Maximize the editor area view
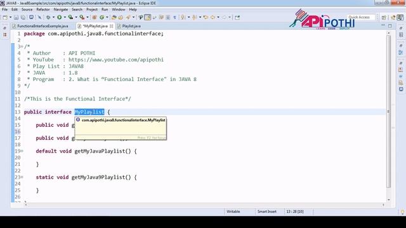 click(390, 25)
